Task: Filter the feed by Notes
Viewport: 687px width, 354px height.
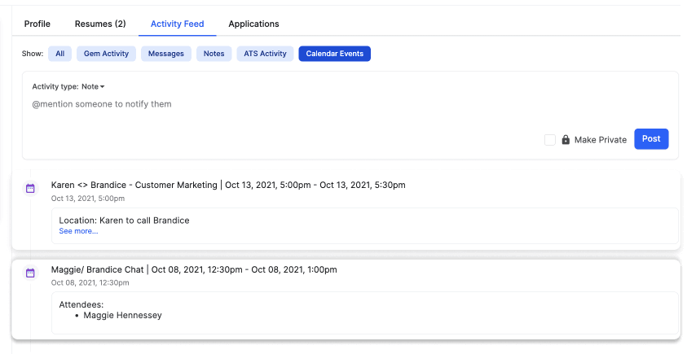Action: pos(214,54)
